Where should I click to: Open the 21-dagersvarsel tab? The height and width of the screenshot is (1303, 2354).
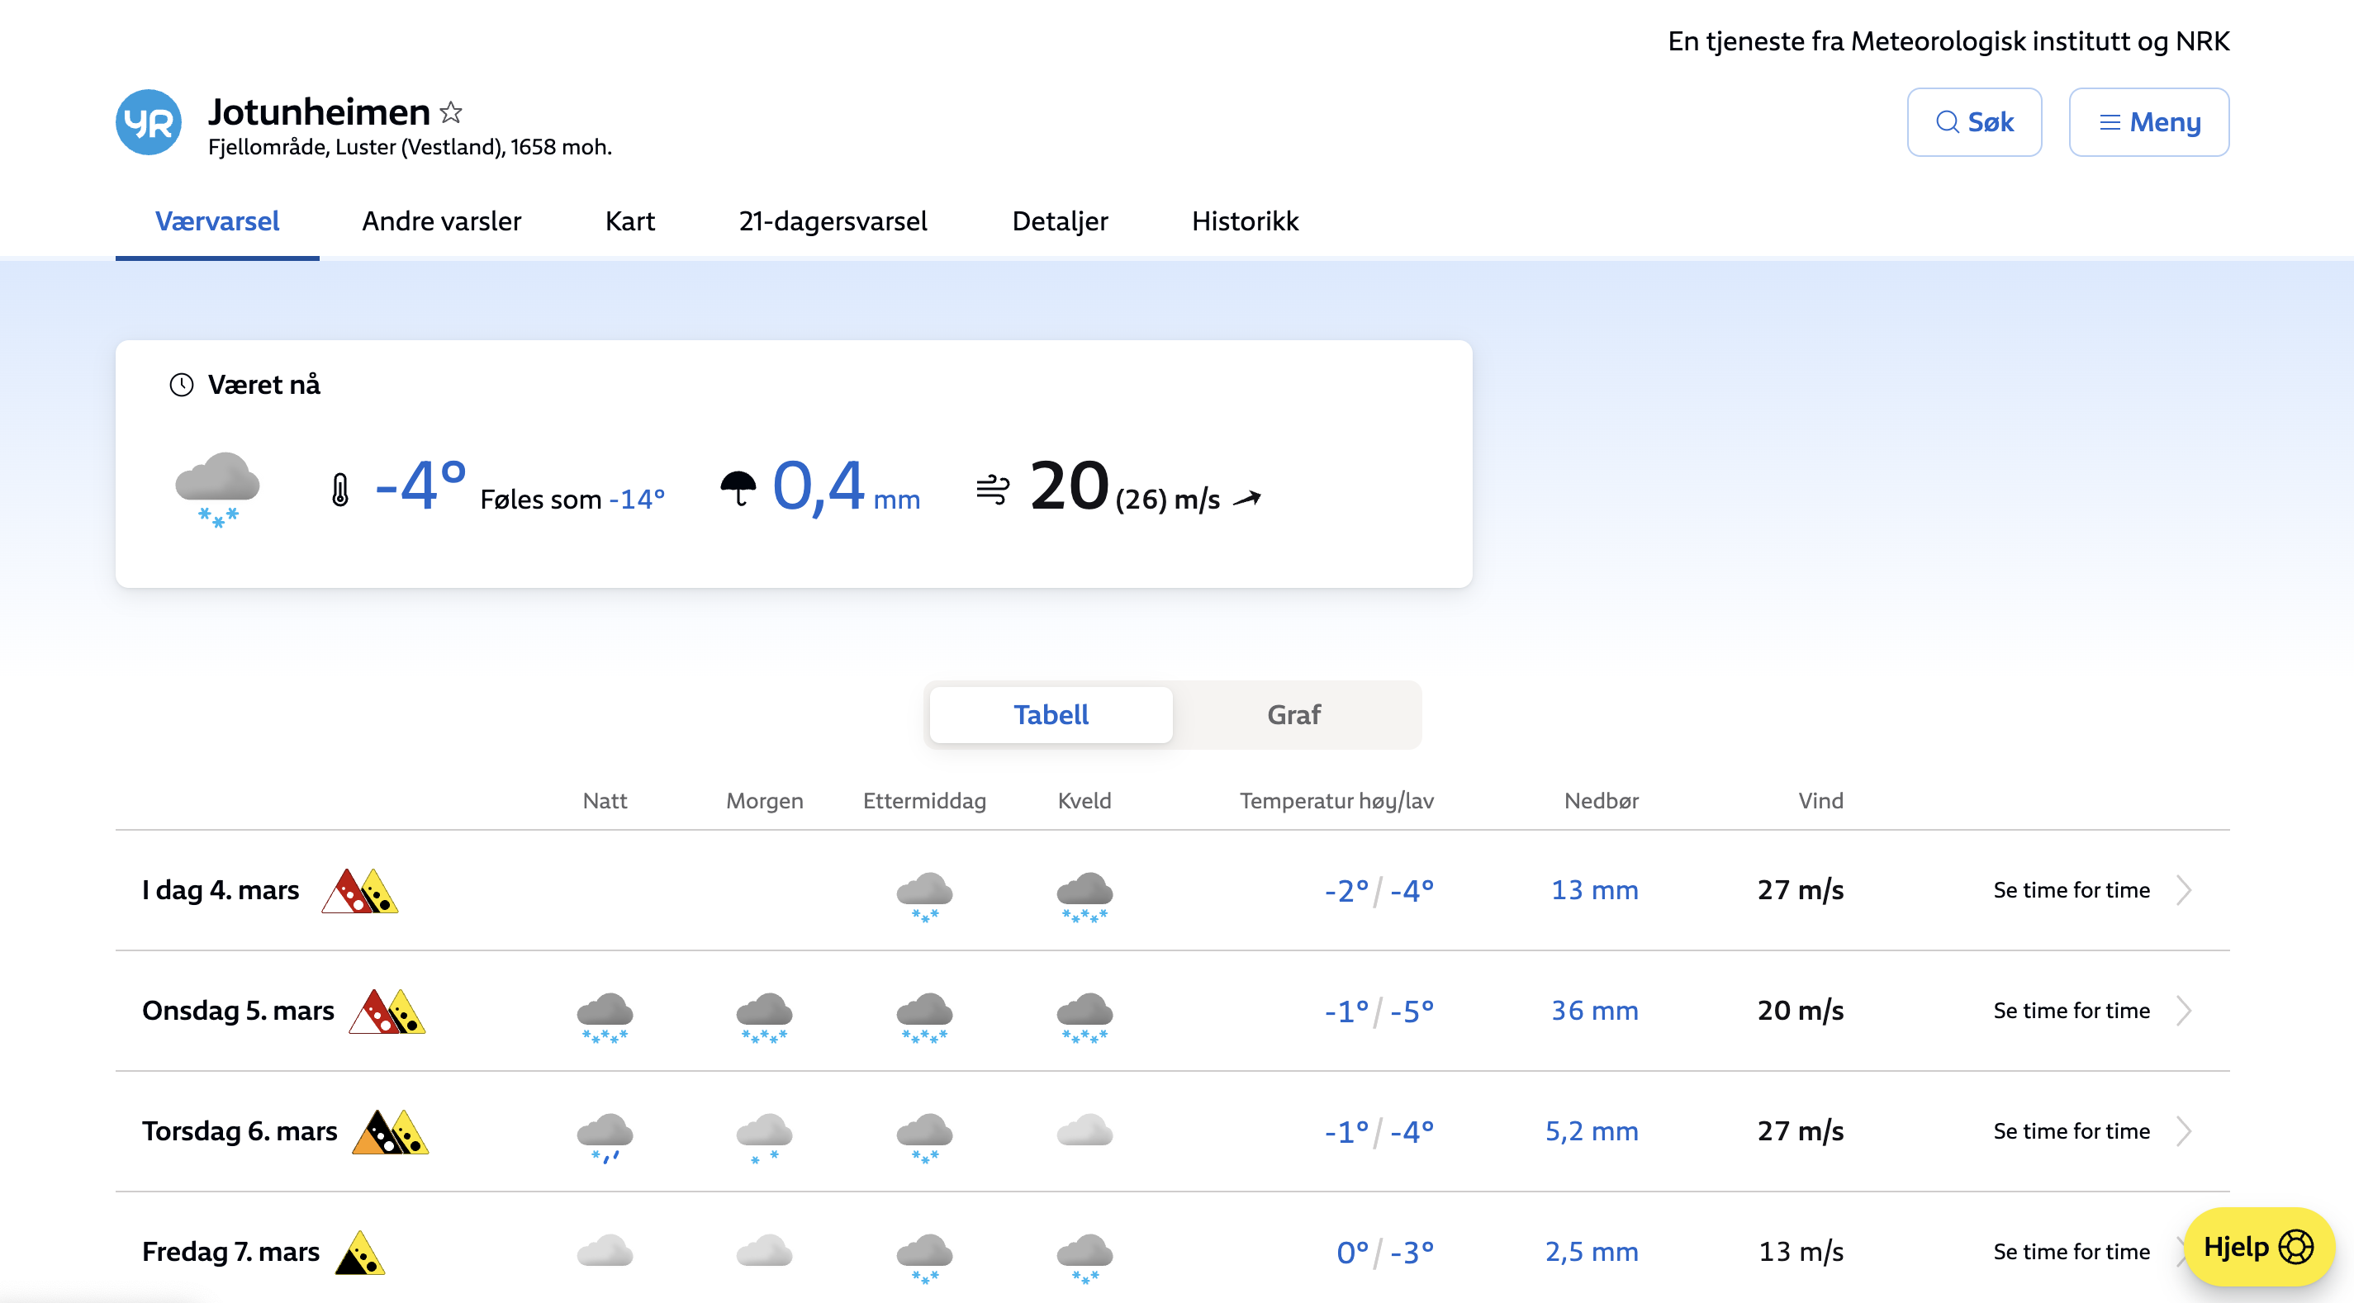point(833,221)
